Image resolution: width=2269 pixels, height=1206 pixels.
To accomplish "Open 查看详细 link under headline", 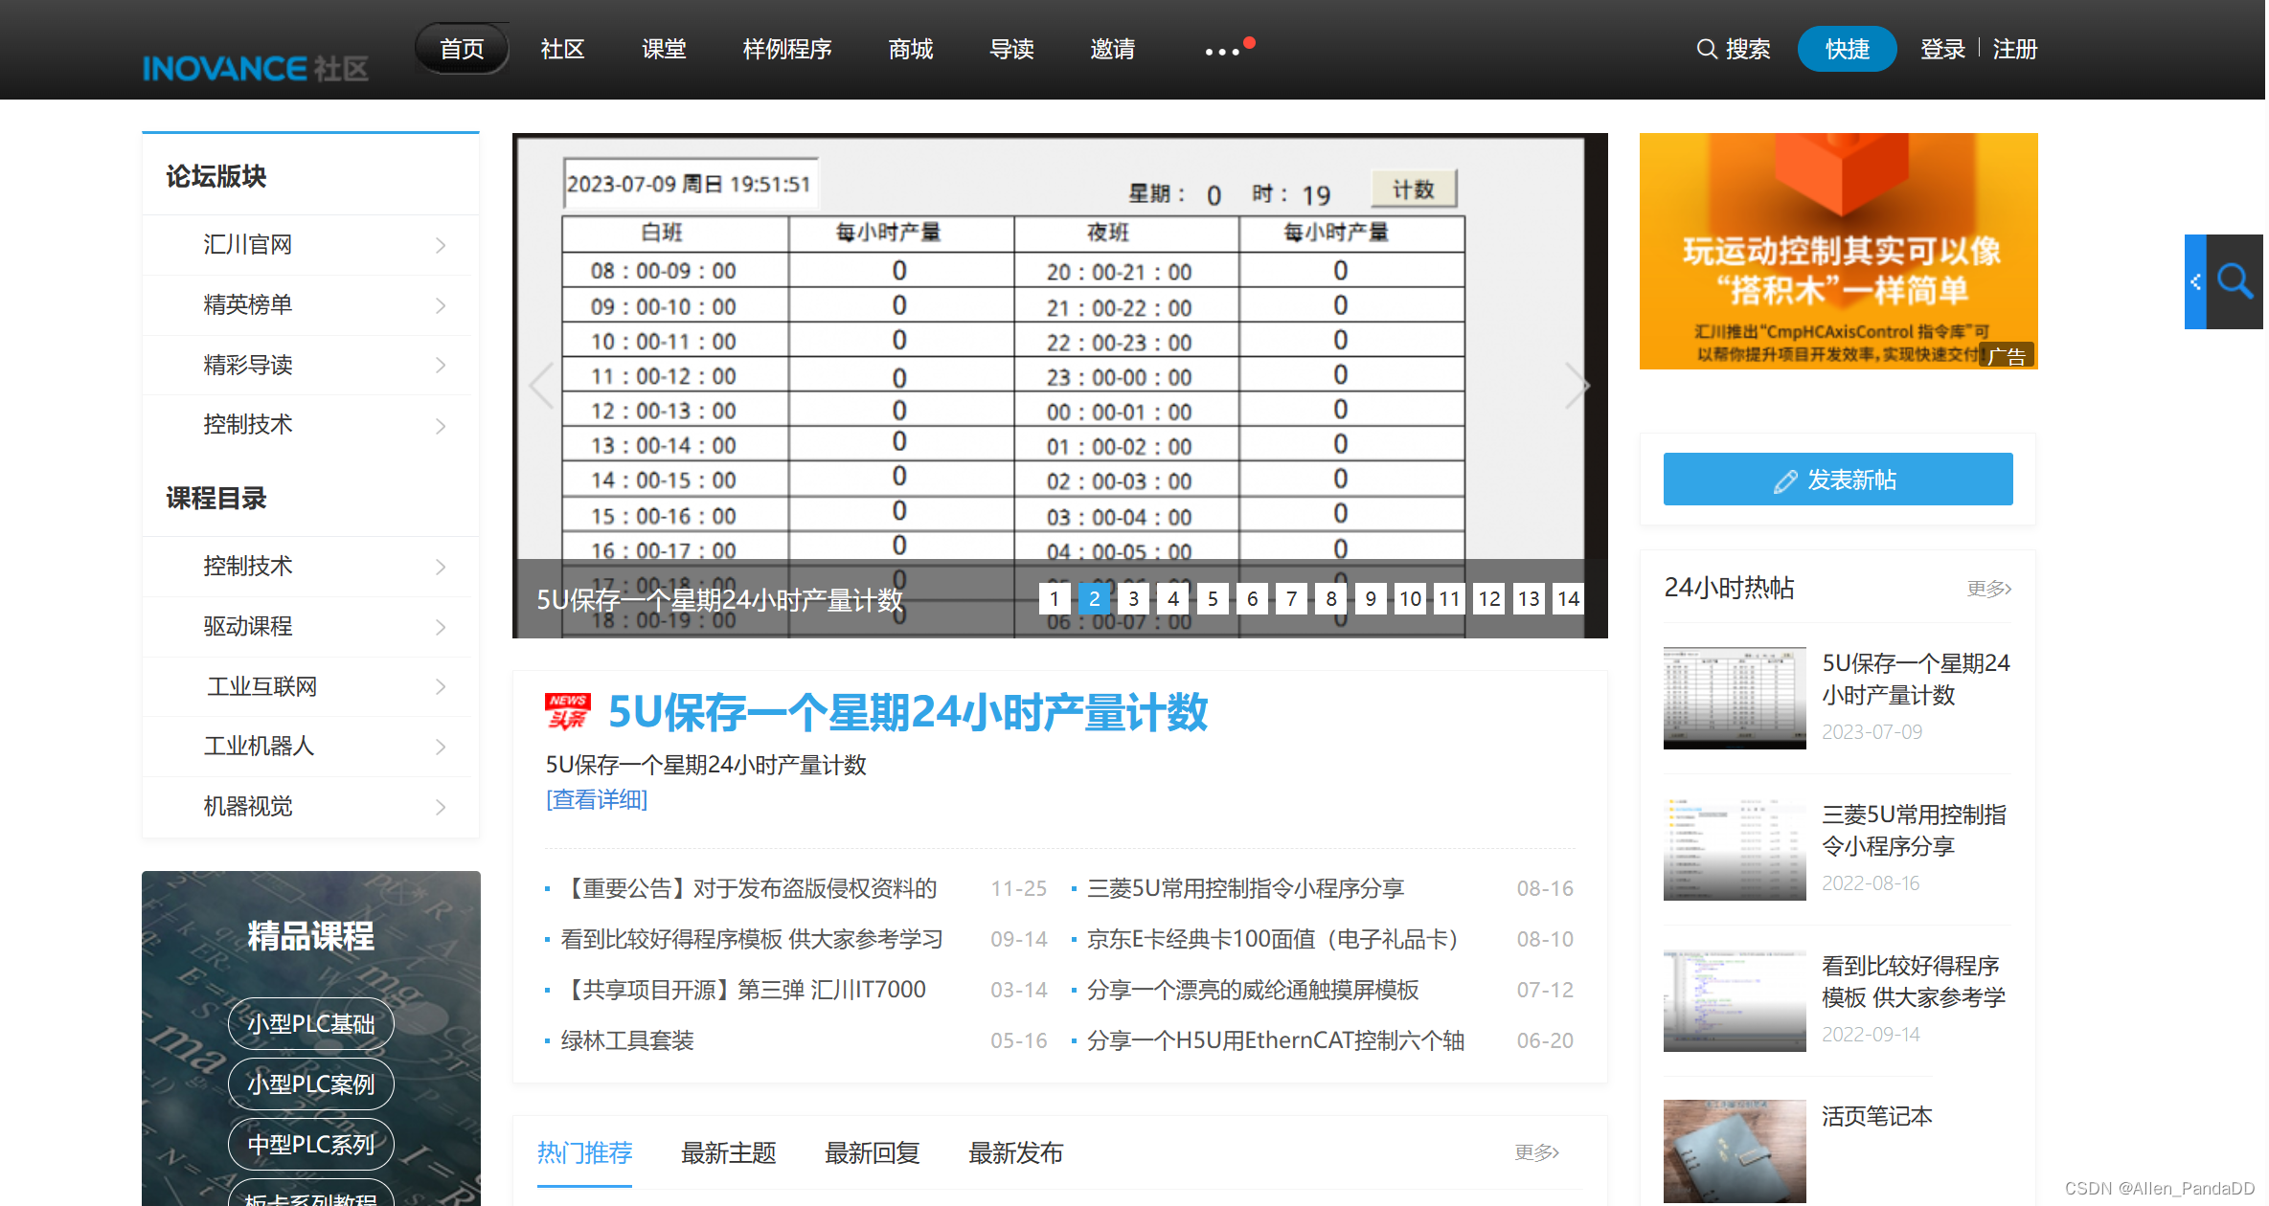I will (597, 799).
